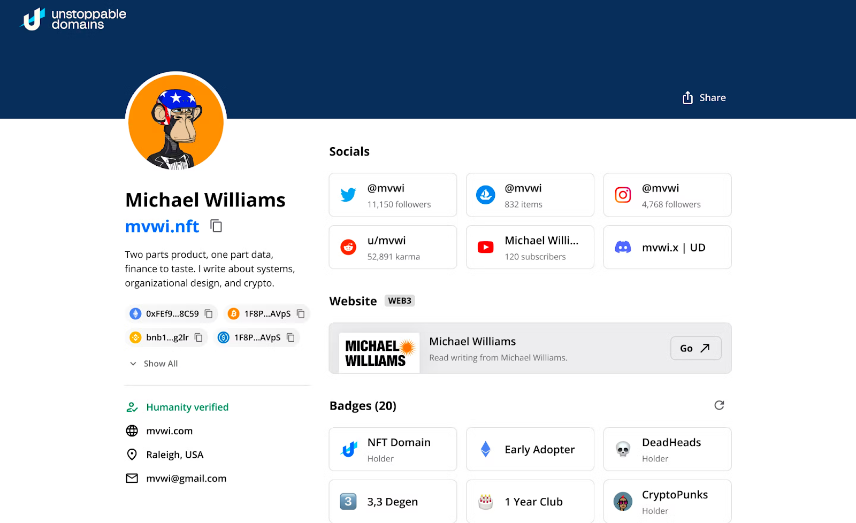Open the NFT Domain Holder badge icon
This screenshot has width=856, height=523.
[x=349, y=449]
